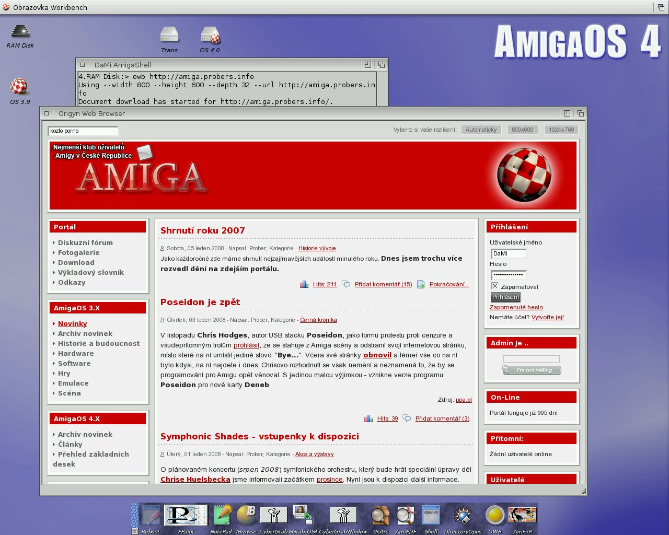Open the Shrnutí roku 2007 article title
669x535 pixels.
pyautogui.click(x=203, y=230)
